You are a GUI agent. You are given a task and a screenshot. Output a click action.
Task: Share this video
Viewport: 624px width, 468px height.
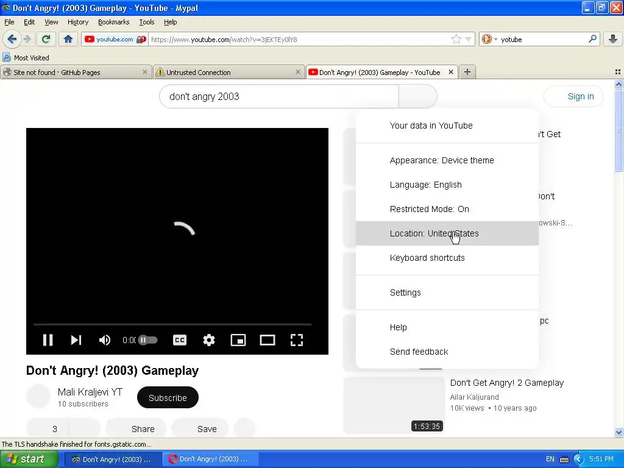coord(136,429)
